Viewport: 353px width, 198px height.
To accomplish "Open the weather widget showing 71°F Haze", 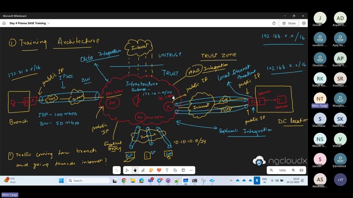I will 9,181.
